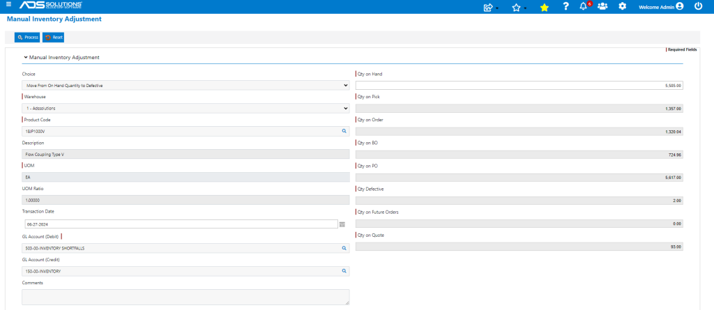This screenshot has width=714, height=310.
Task: Click the admin profile avatar icon
Action: click(680, 6)
